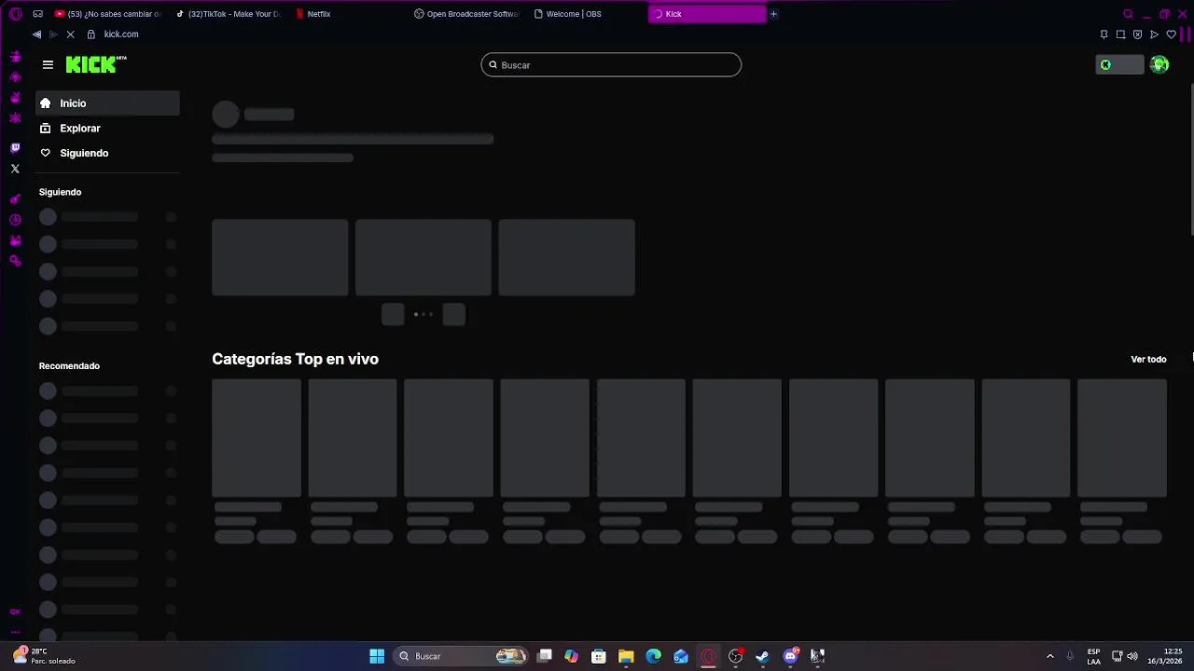The image size is (1194, 671).
Task: Click the taskbar Buscar search box
Action: (461, 656)
